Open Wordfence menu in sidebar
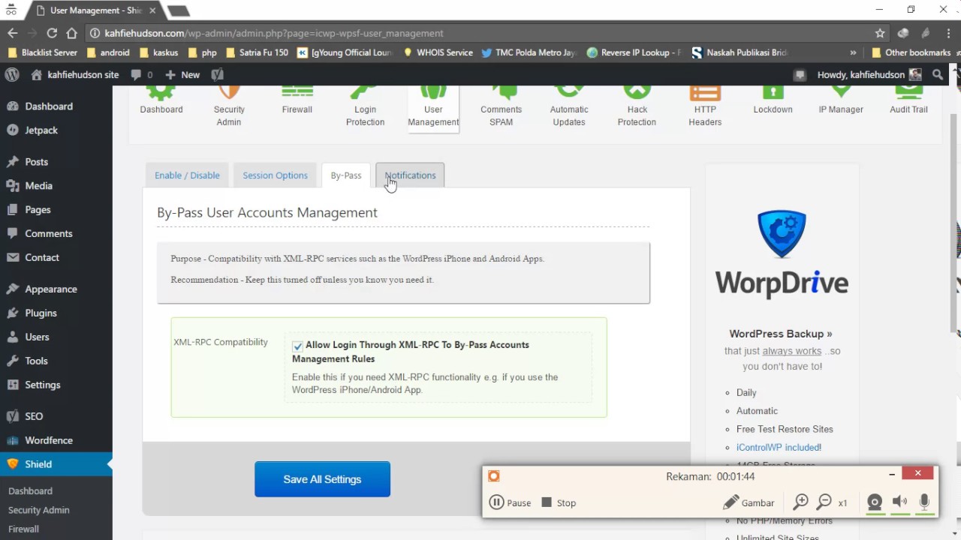This screenshot has height=540, width=961. (x=48, y=440)
